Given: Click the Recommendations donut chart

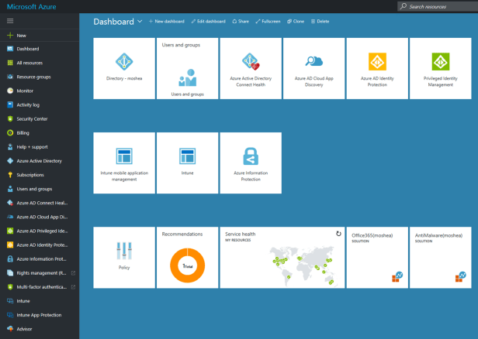Looking at the screenshot, I should pyautogui.click(x=187, y=264).
